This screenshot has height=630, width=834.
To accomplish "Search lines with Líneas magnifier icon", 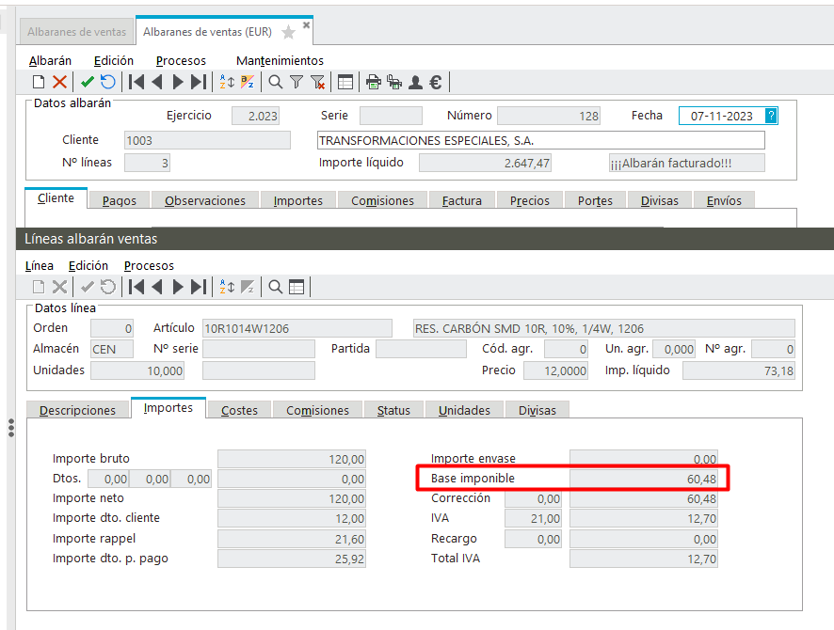I will [276, 287].
